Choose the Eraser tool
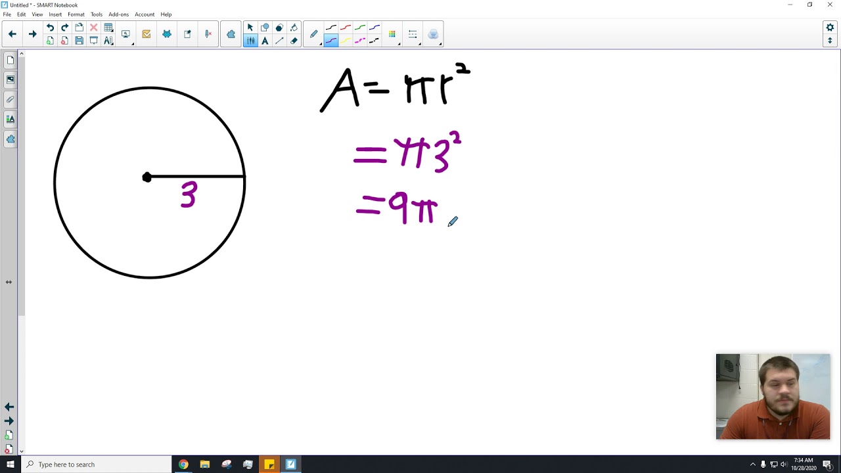Image resolution: width=841 pixels, height=473 pixels. click(294, 41)
